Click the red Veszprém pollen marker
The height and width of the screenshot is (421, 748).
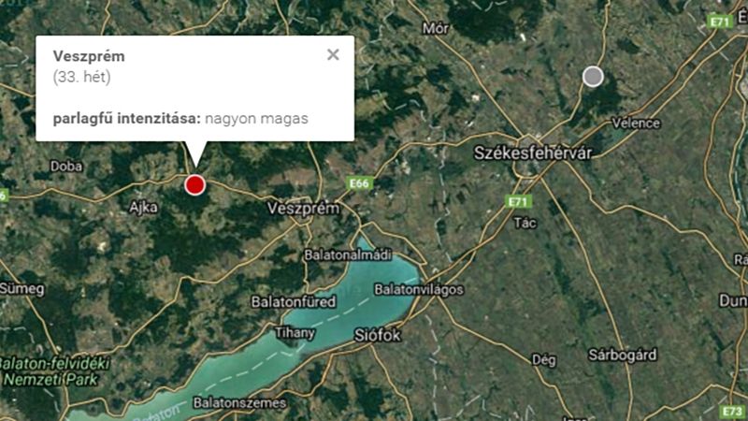(x=195, y=184)
